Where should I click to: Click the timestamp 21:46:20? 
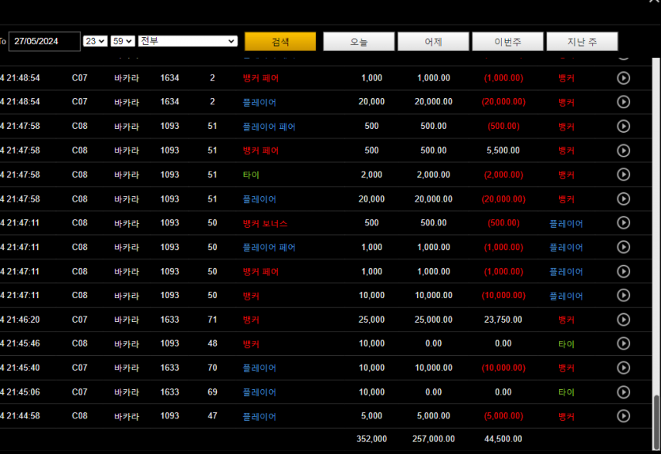tap(23, 320)
